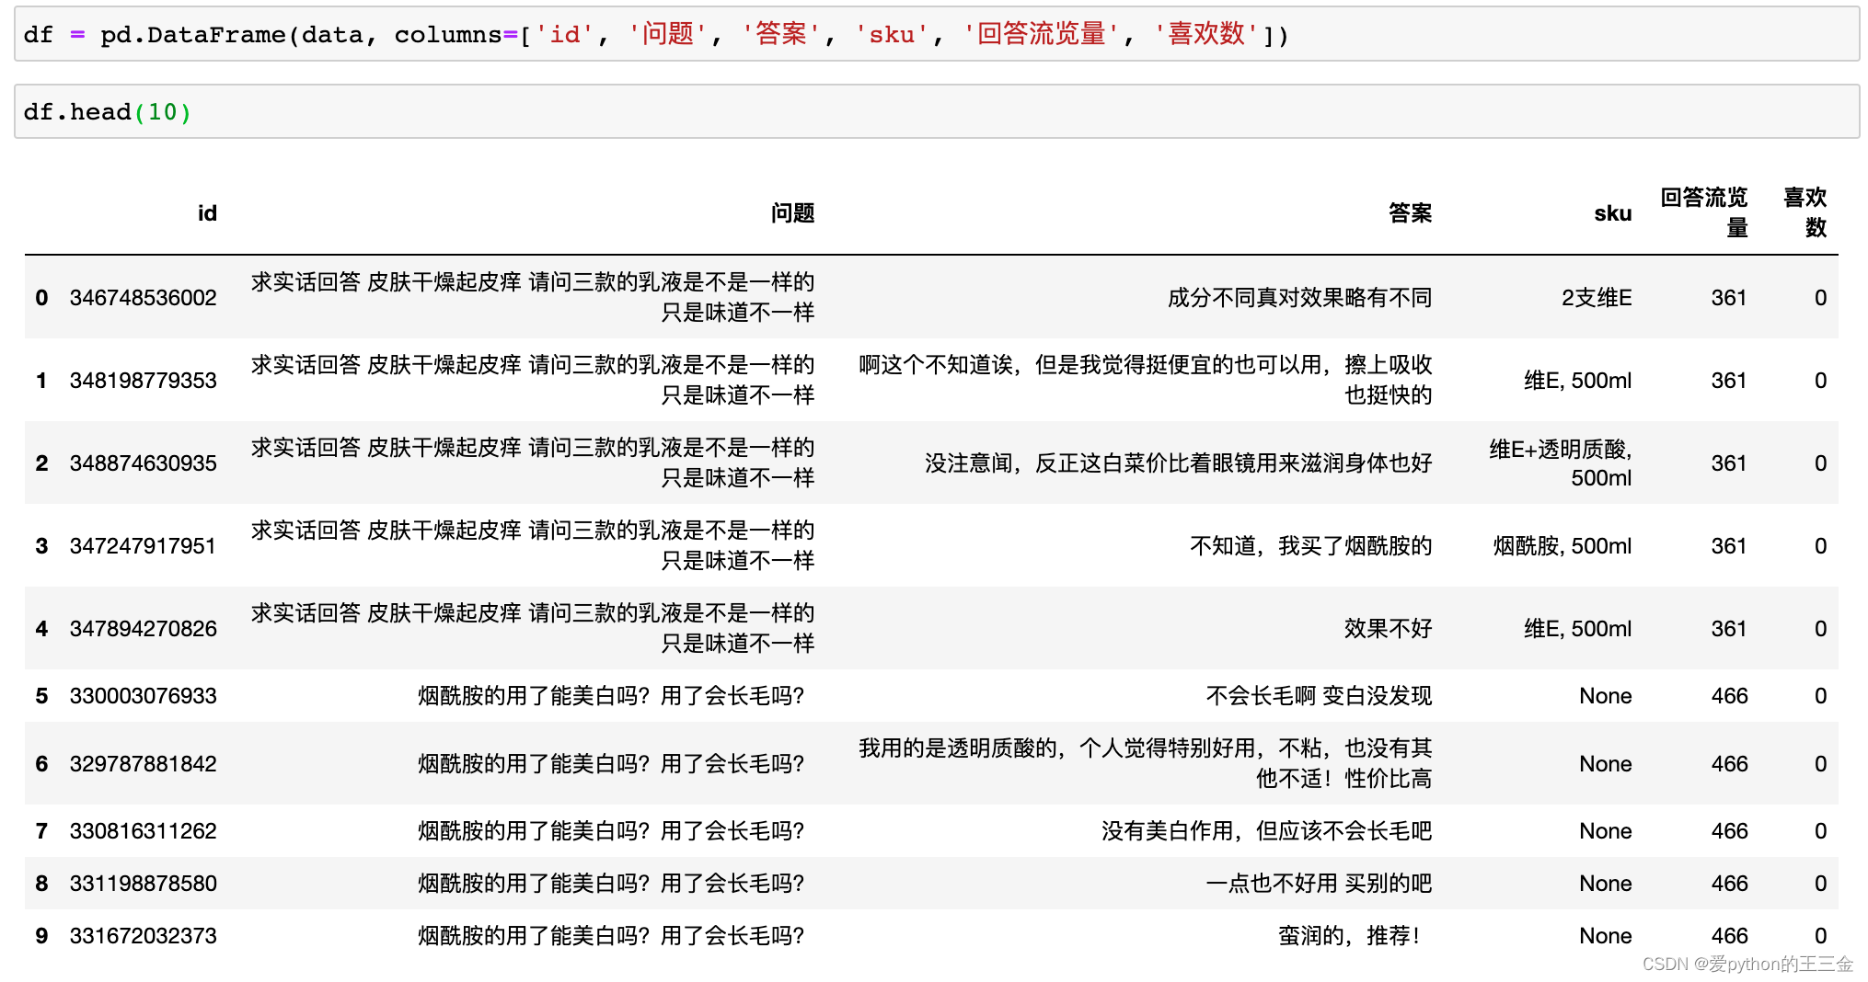Click like count 0 in row 3
The image size is (1868, 982).
(x=1820, y=546)
